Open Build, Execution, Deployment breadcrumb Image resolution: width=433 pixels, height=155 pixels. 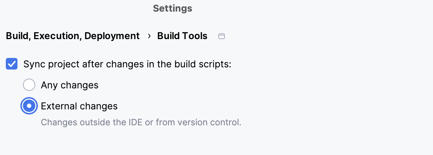pos(73,36)
